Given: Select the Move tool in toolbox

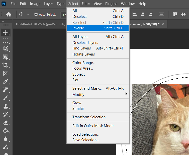Looking at the screenshot, I should coord(6,33).
